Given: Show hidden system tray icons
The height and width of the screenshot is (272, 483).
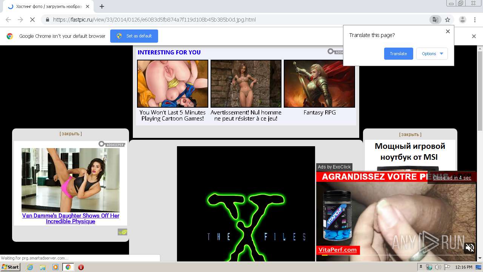Looking at the screenshot, I should 421,267.
